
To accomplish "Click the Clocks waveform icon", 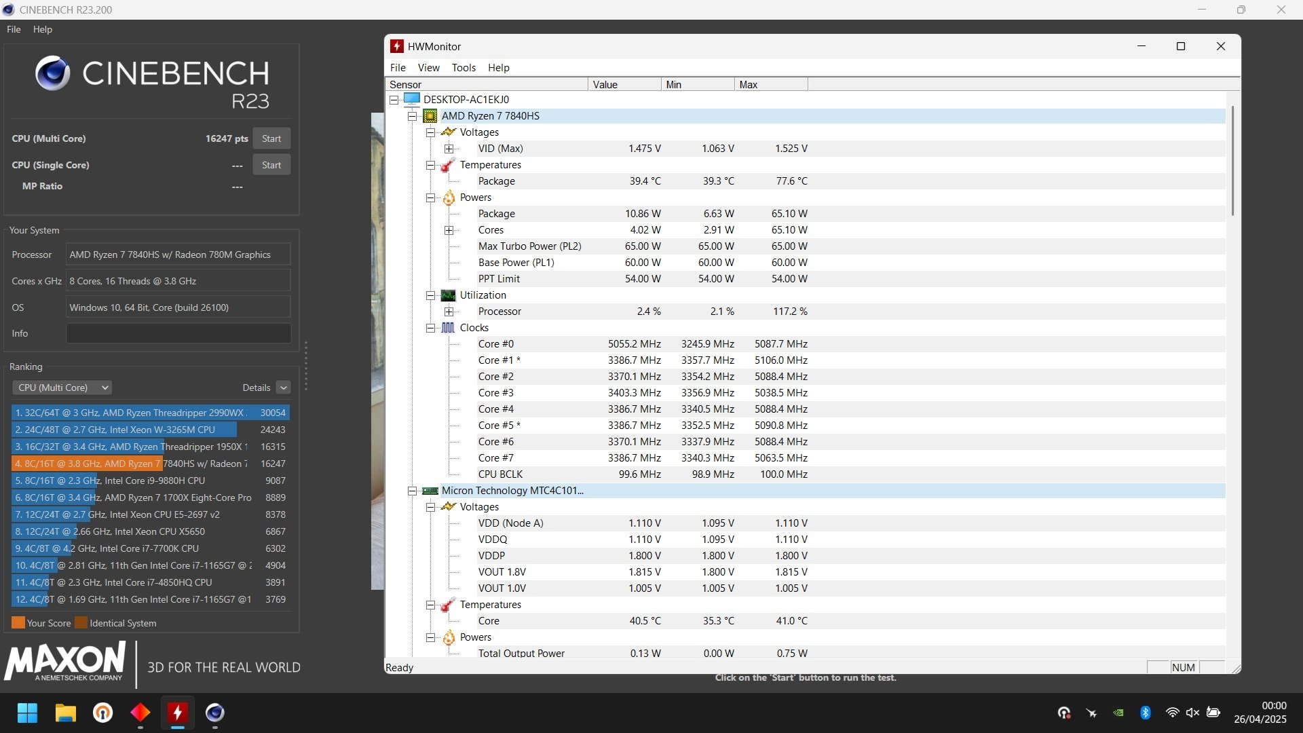I will tap(448, 328).
